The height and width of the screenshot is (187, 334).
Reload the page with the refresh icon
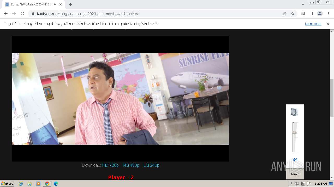point(22,14)
